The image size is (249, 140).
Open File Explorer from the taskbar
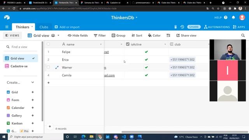pos(91,136)
